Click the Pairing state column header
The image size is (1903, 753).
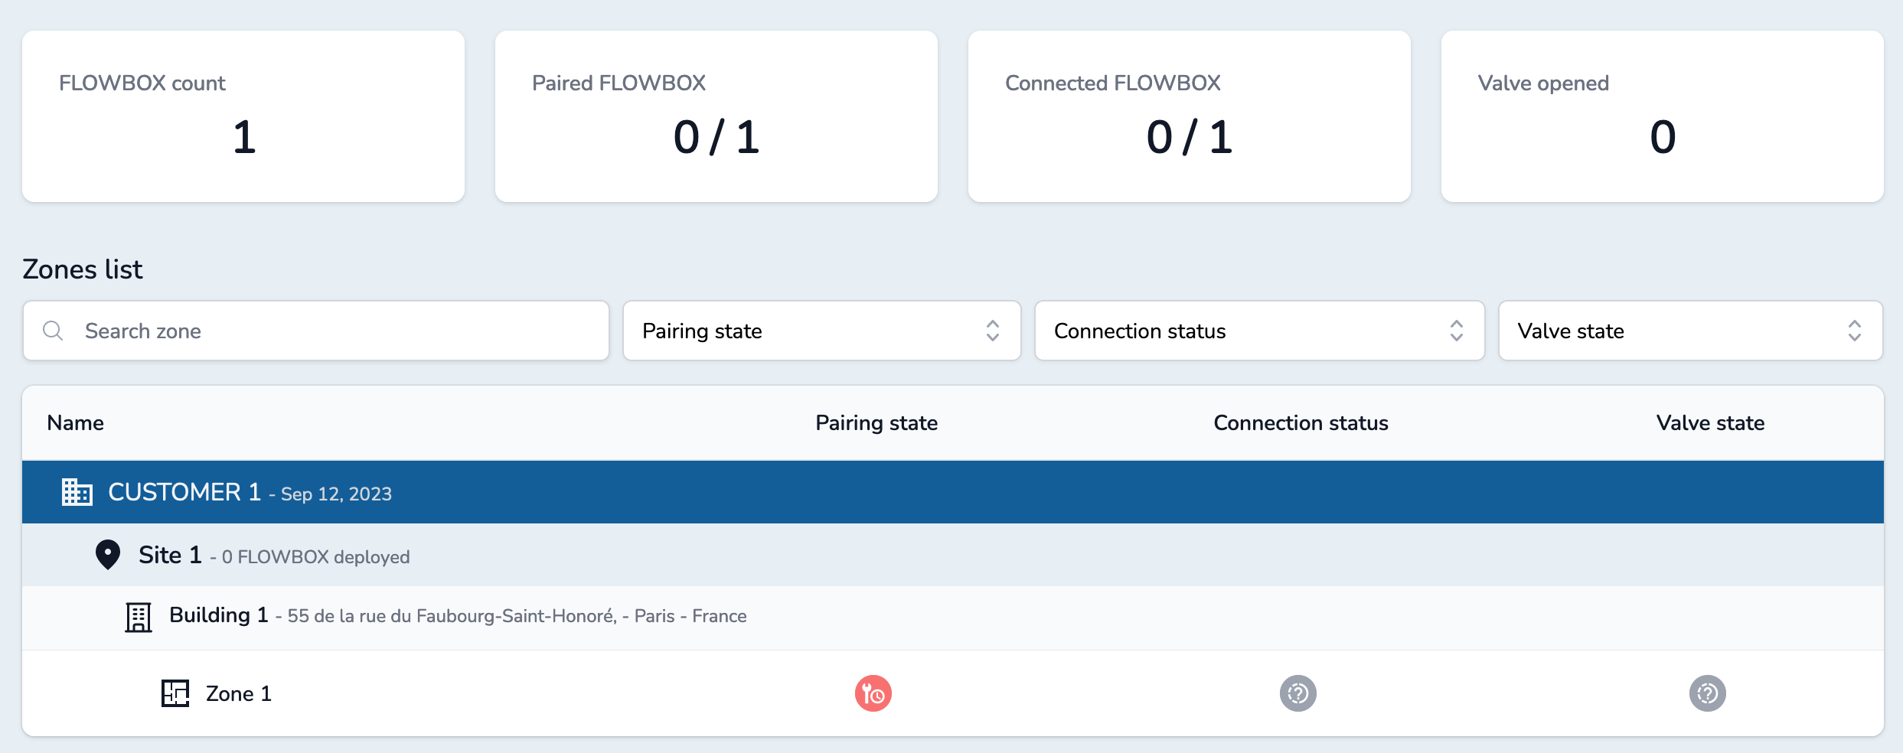(876, 423)
